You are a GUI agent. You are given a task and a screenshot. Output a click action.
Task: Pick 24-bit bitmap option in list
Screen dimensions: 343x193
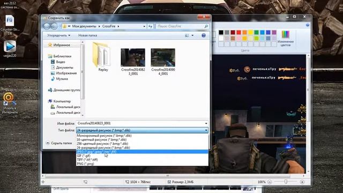tap(142, 148)
